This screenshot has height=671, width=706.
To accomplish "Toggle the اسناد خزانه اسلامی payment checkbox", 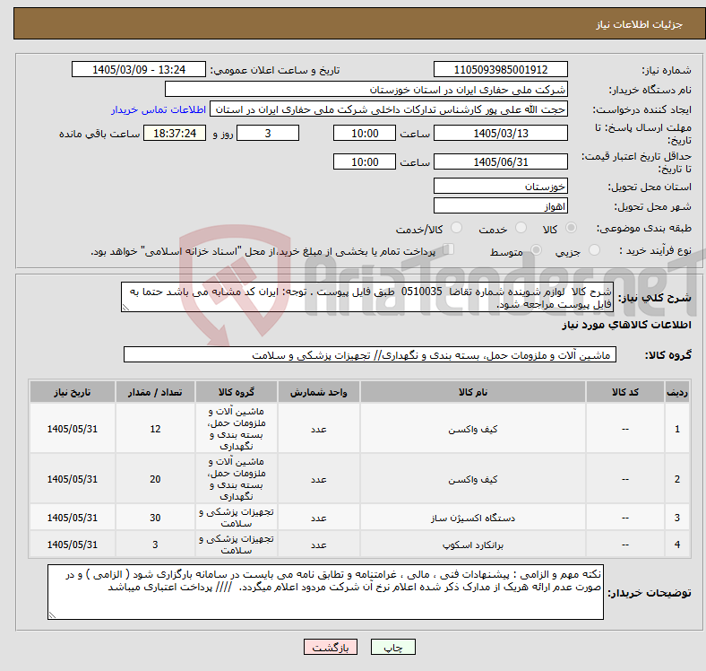I will pyautogui.click(x=449, y=248).
